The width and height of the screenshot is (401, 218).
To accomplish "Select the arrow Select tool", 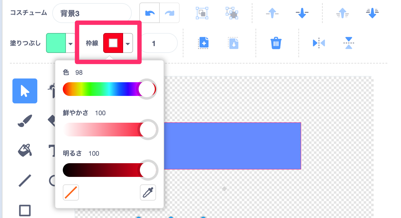I will pos(25,91).
